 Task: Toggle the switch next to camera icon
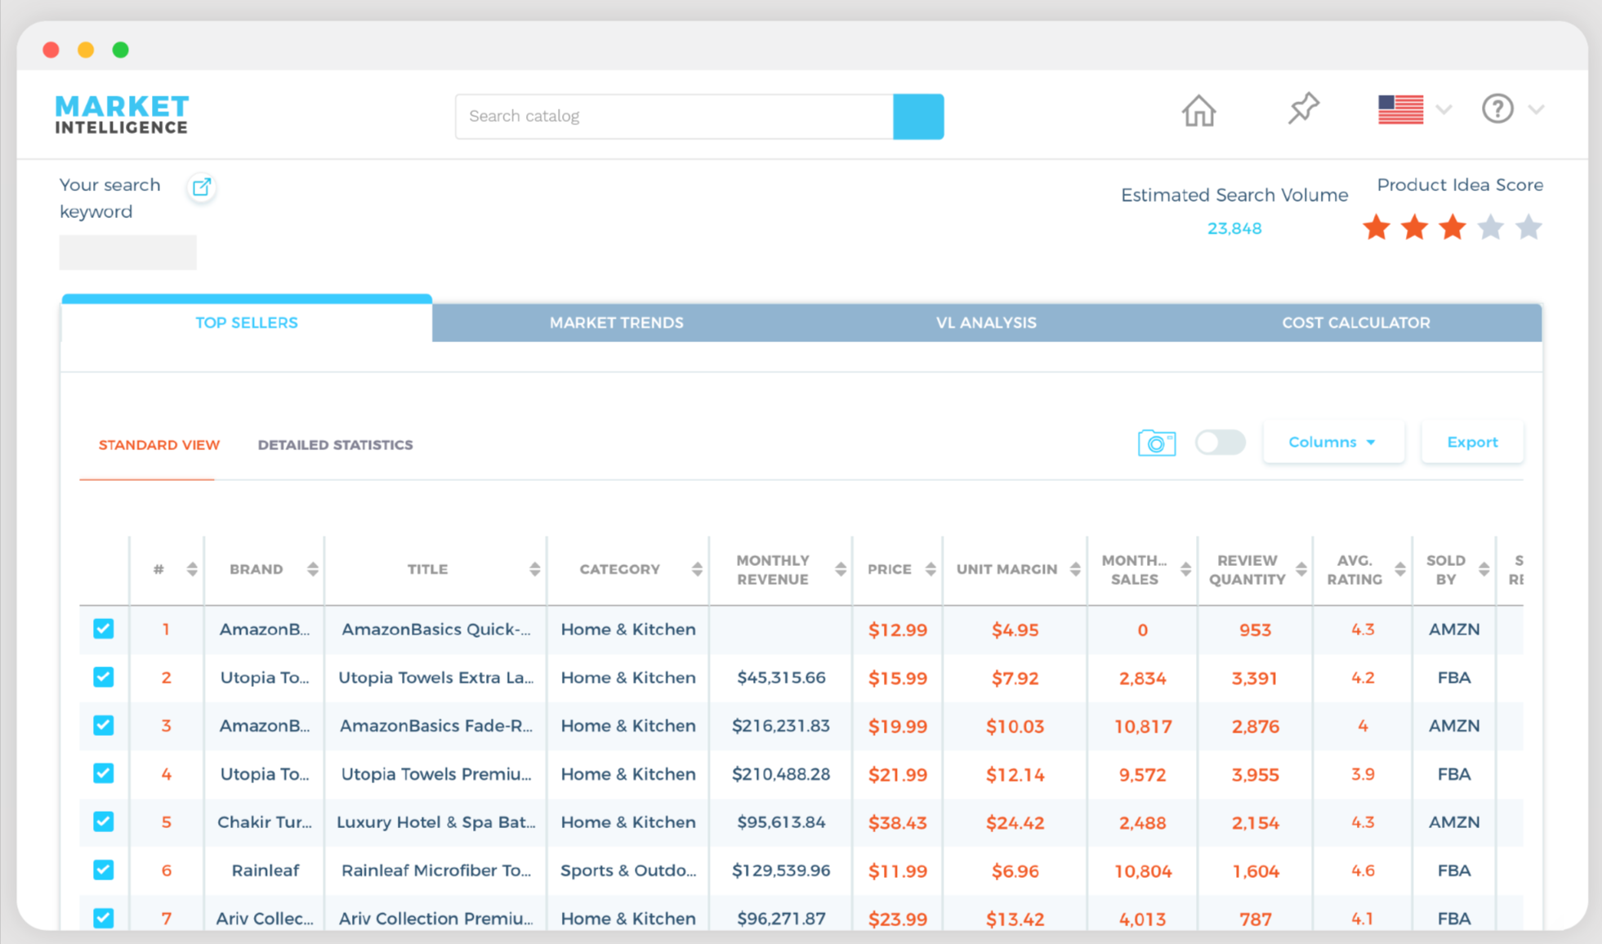[1220, 443]
